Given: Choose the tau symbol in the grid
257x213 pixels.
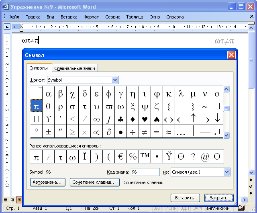Looking at the screenshot, I should [85, 106].
